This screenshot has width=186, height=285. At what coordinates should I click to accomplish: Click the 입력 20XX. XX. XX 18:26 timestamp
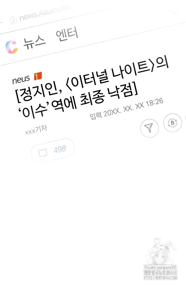coord(127,108)
